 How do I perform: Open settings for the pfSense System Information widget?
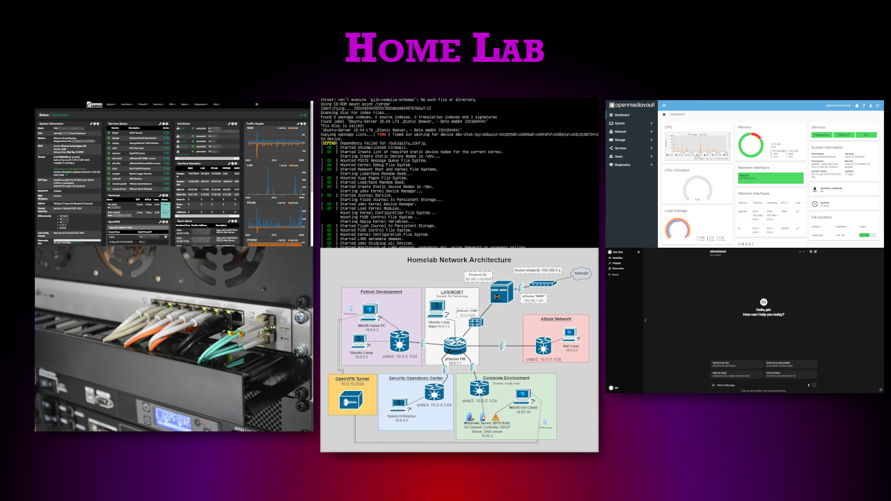coord(91,124)
